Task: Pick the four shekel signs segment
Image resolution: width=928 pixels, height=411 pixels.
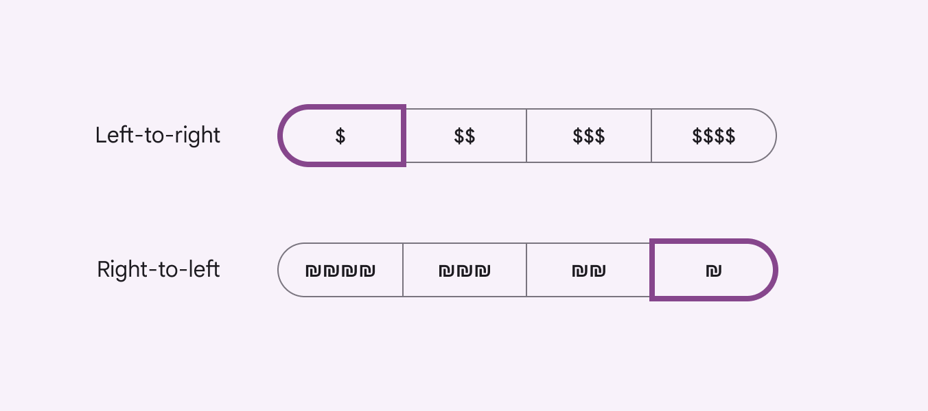Action: click(340, 270)
